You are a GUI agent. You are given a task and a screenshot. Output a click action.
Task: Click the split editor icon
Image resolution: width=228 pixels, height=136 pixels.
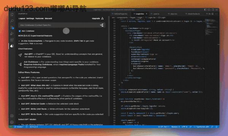[x=212, y=14]
